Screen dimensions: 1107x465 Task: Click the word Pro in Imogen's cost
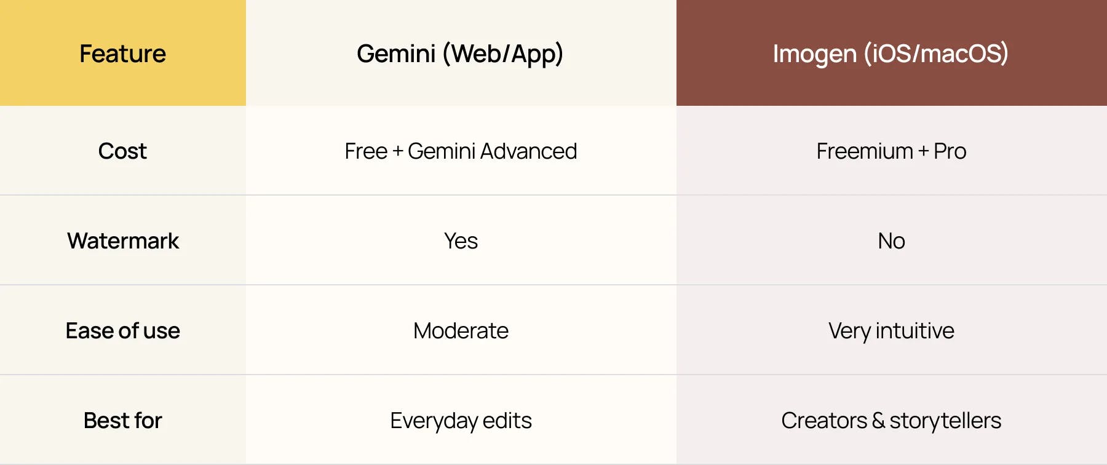pyautogui.click(x=950, y=151)
